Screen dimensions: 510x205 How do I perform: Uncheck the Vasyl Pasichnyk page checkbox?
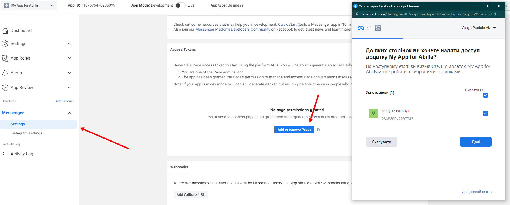tap(486, 113)
